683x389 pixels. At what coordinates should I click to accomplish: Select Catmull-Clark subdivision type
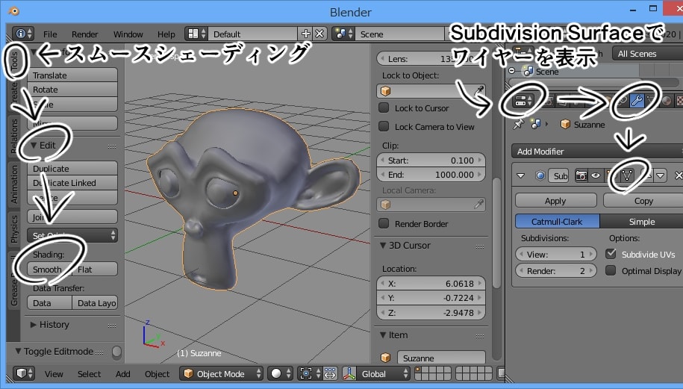pos(557,221)
